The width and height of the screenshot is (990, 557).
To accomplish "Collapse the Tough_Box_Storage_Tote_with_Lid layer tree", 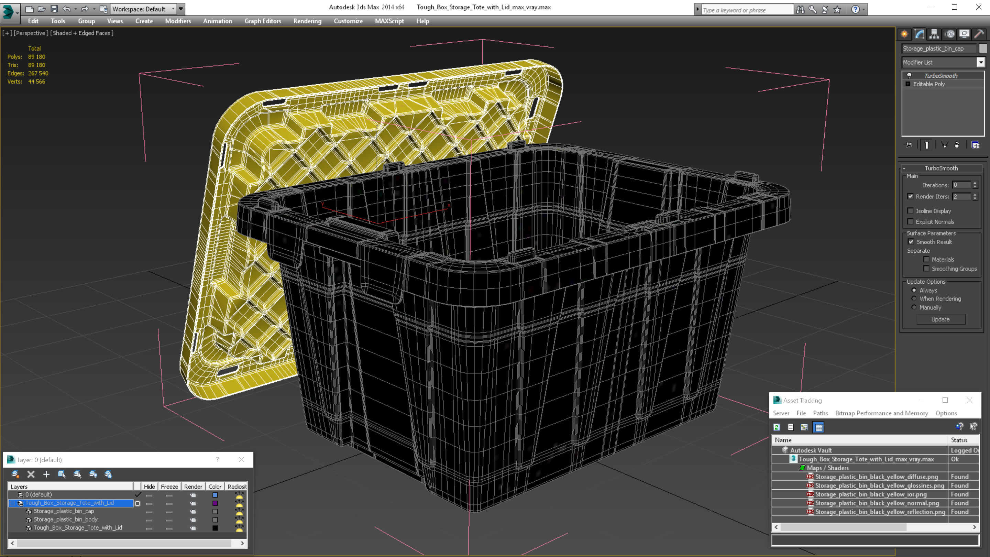I will (12, 503).
